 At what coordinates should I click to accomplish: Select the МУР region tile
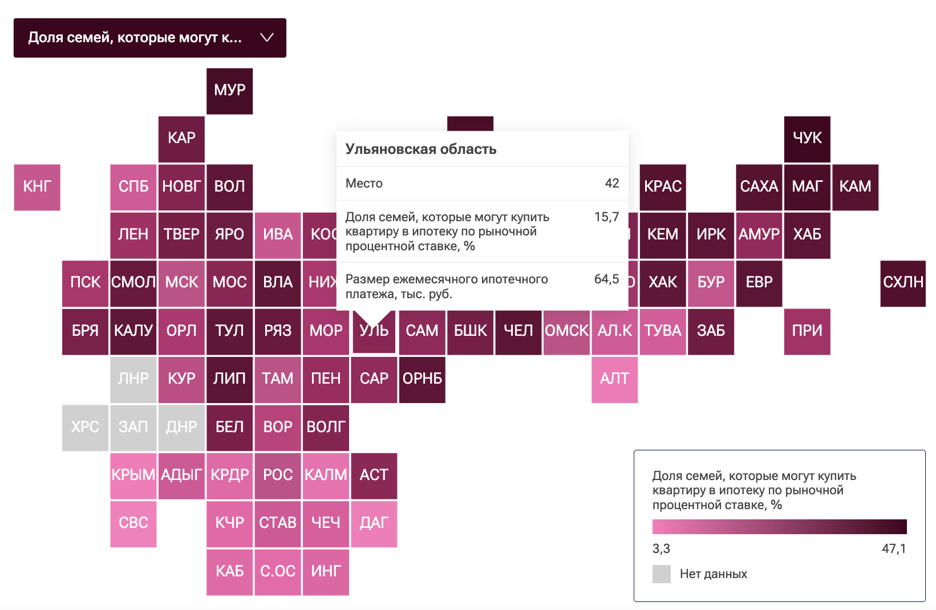[229, 91]
